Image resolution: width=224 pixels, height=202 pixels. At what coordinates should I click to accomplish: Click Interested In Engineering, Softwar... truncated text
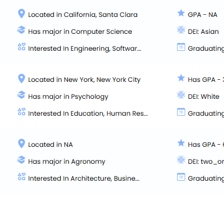coord(85,49)
